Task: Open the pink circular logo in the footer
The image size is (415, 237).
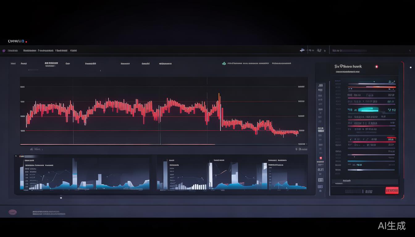Action: pos(13,212)
